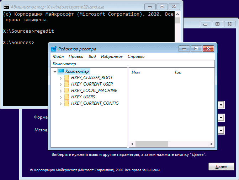Select the HKEY_CLASSES_ROOT tree label

tap(92, 78)
